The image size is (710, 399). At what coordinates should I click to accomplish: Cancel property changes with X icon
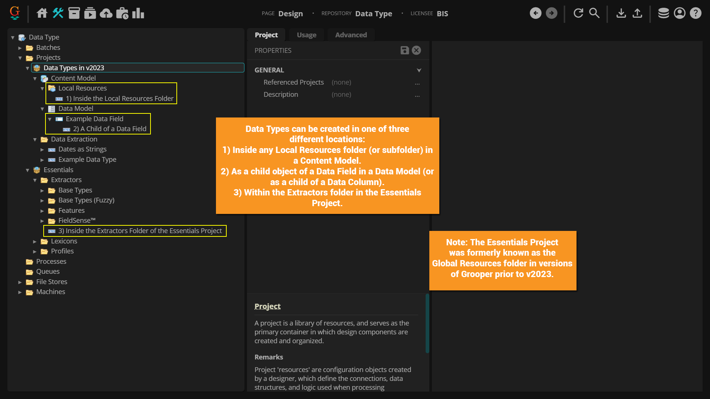(416, 50)
